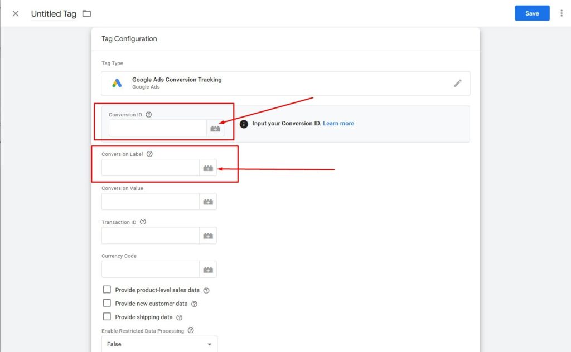The height and width of the screenshot is (352, 571).
Task: Edit tag type with the pencil icon
Action: 458,83
